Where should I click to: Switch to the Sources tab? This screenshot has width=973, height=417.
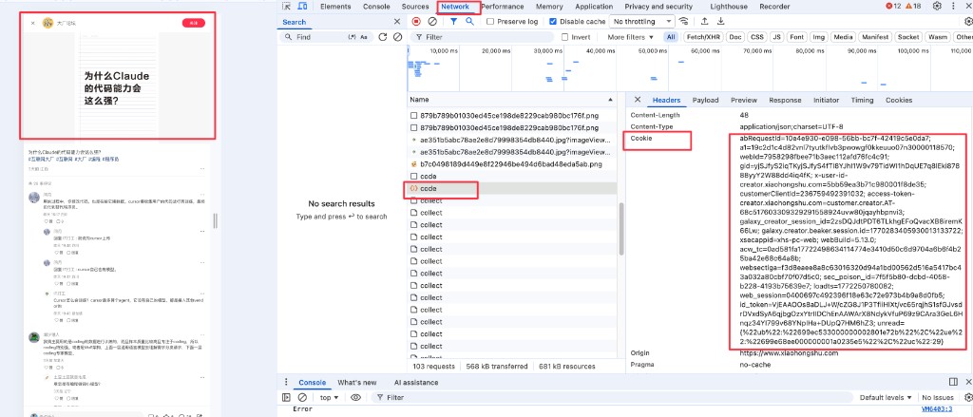coord(415,7)
